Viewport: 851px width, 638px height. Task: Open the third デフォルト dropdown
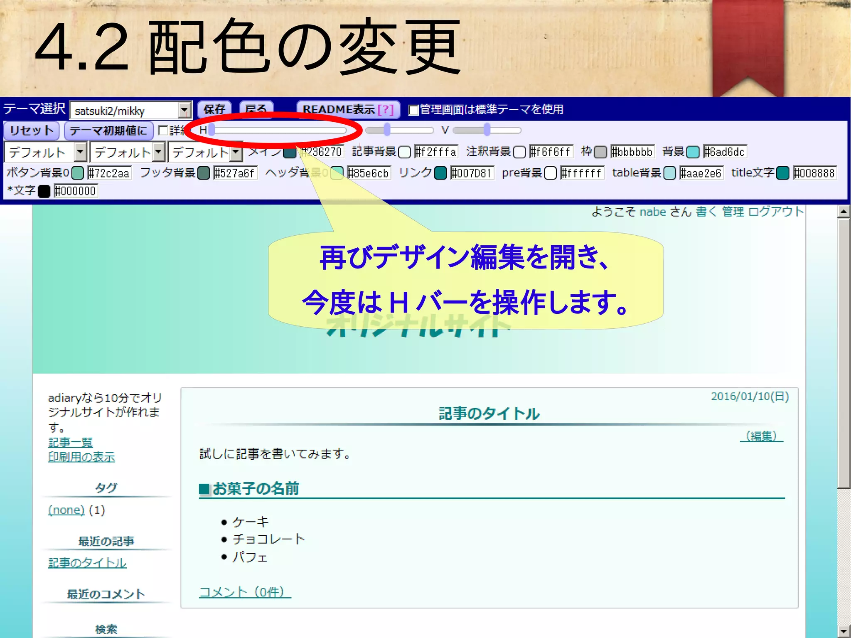pos(205,152)
